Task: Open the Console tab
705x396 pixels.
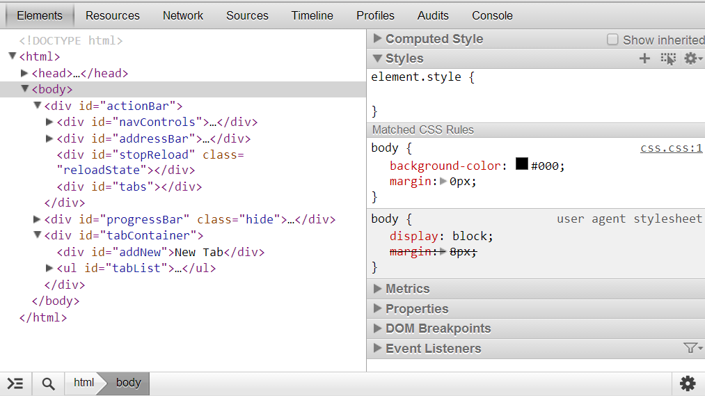Action: [x=492, y=15]
